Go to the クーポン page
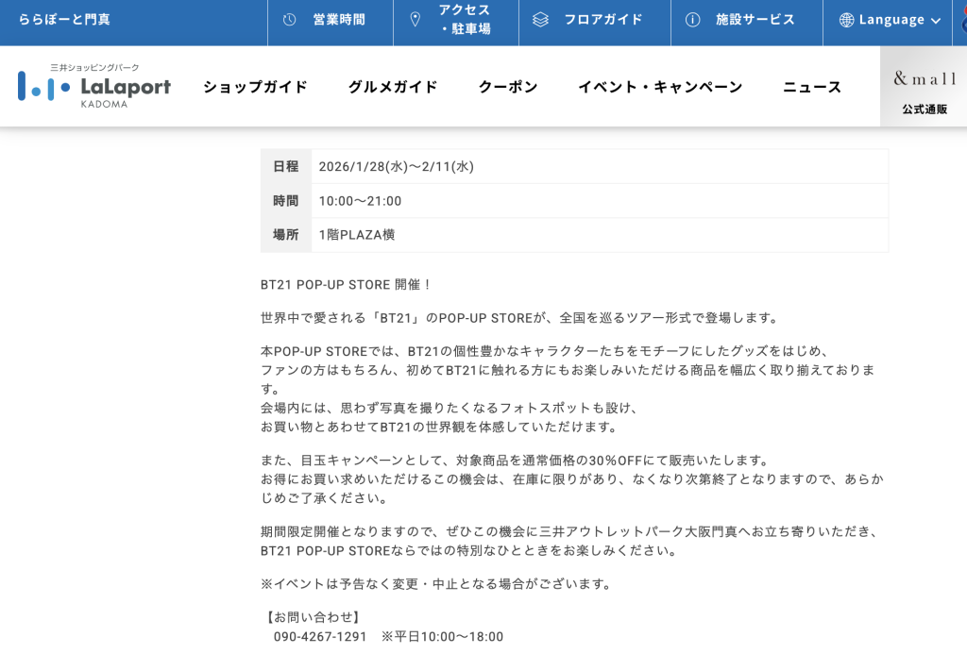Viewport: 967px width, 654px height. point(508,87)
